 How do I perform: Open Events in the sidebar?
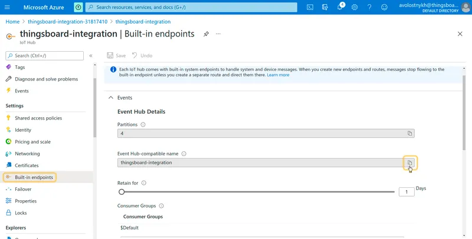22,91
